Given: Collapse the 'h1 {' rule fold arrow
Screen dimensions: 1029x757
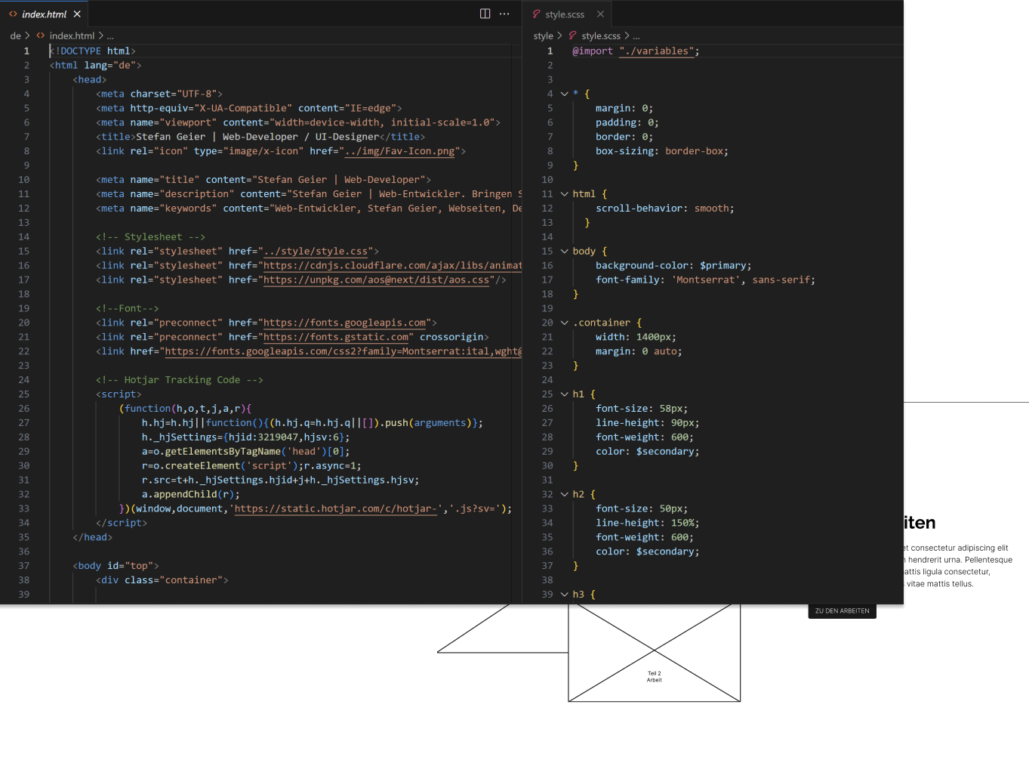Looking at the screenshot, I should [x=564, y=394].
